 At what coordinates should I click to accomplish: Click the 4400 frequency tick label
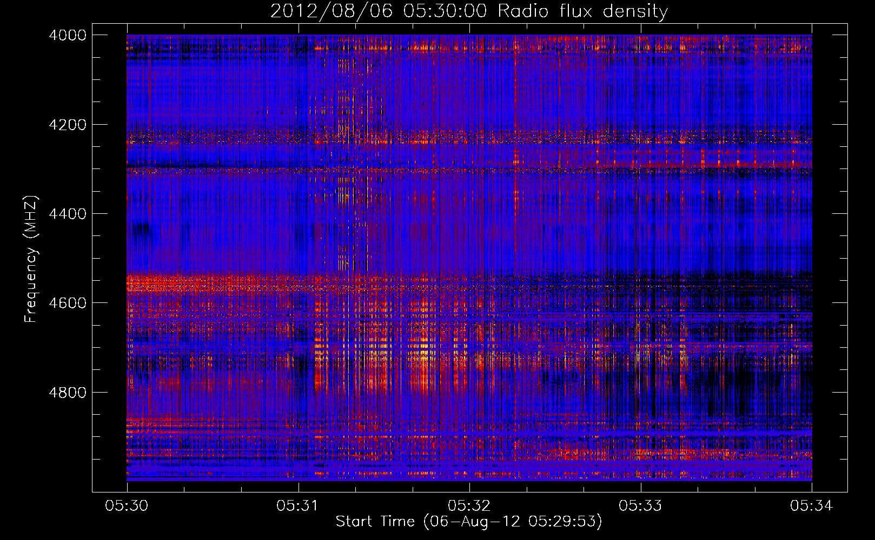pos(68,214)
